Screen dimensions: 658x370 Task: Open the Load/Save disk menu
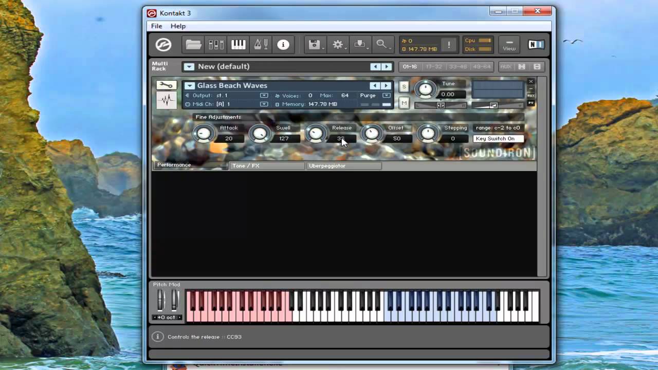[x=315, y=45]
